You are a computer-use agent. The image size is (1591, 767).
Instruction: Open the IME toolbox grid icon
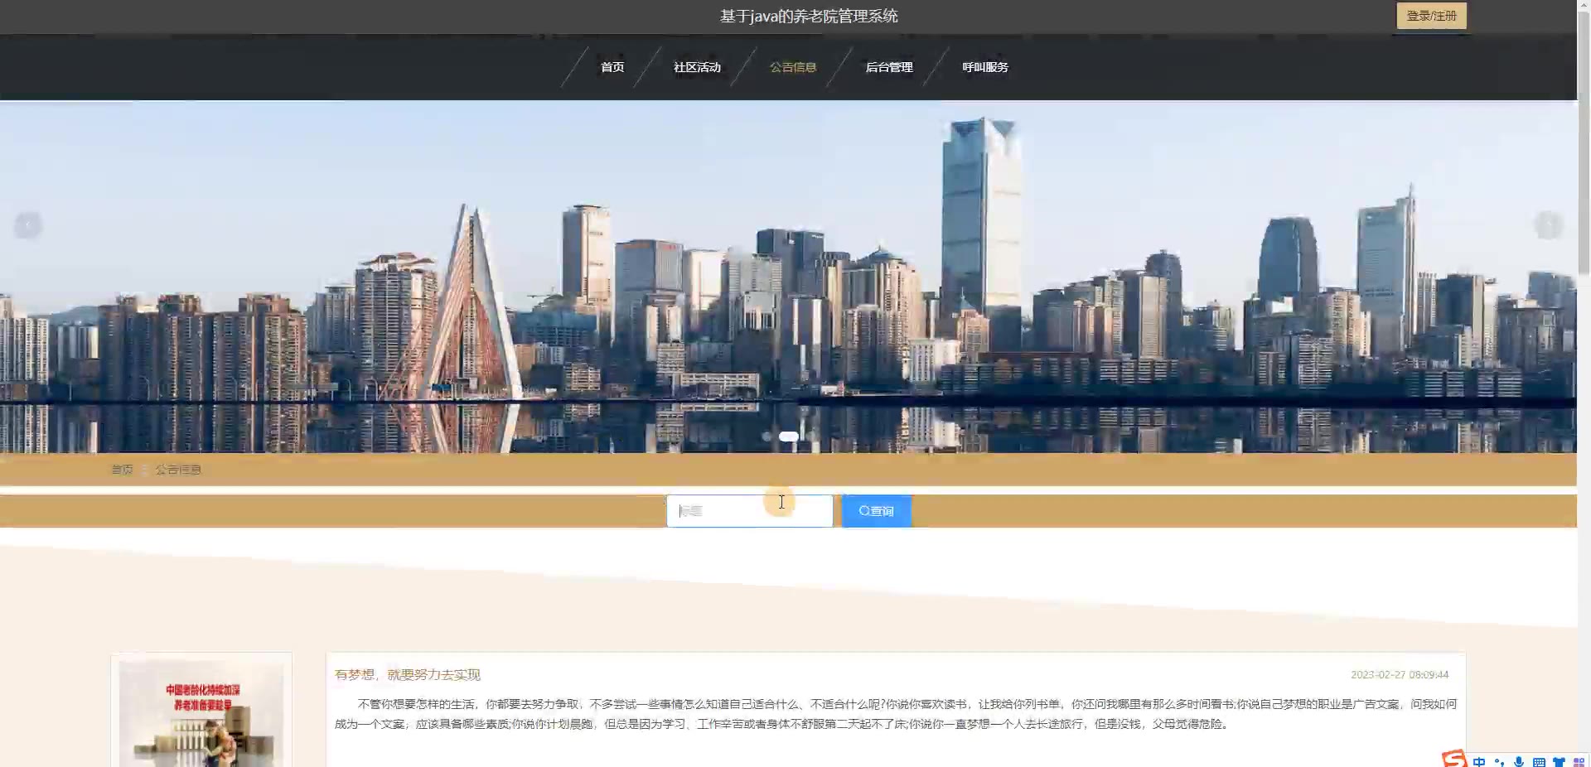pos(1579,762)
